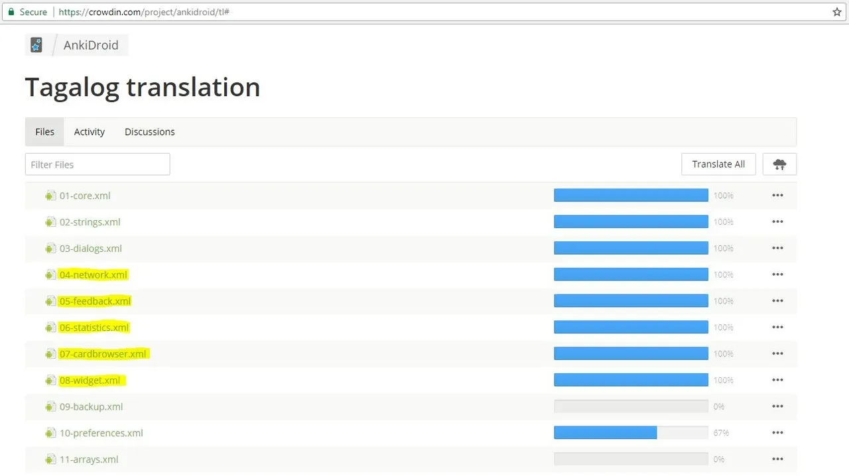Focus the Filter Files input field
Image resolution: width=849 pixels, height=476 pixels.
point(98,164)
